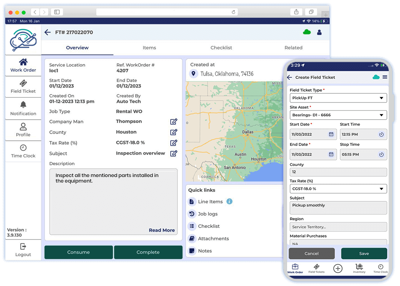This screenshot has width=400, height=286.
Task: Open Time Clock in the sidebar
Action: [x=23, y=151]
